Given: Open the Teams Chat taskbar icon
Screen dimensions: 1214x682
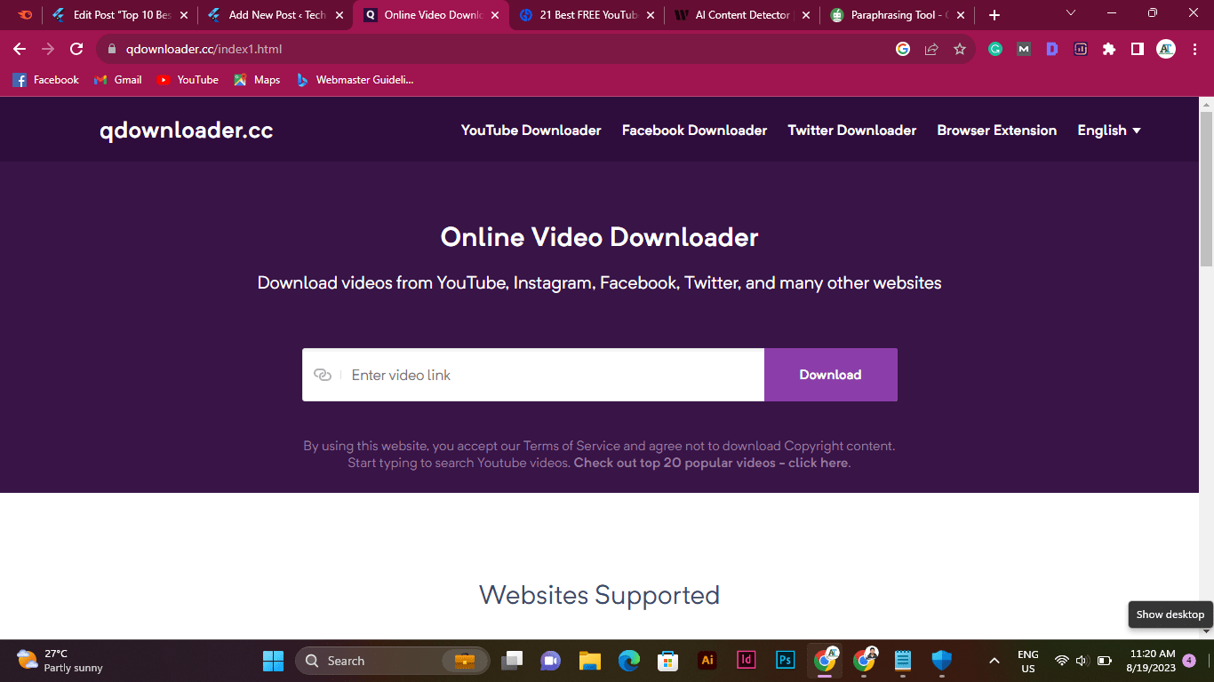Looking at the screenshot, I should [x=551, y=660].
